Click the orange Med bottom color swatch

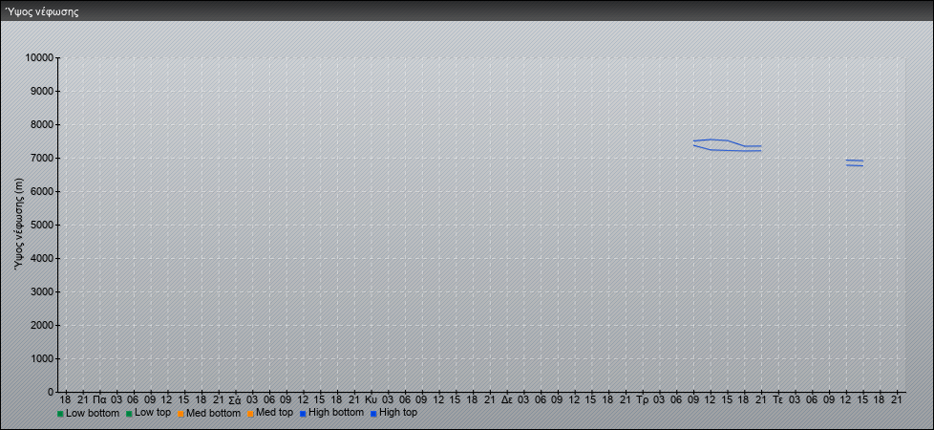coord(180,414)
